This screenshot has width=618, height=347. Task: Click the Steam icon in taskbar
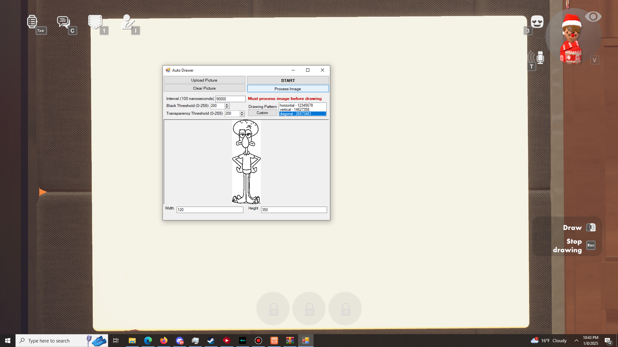pos(211,341)
